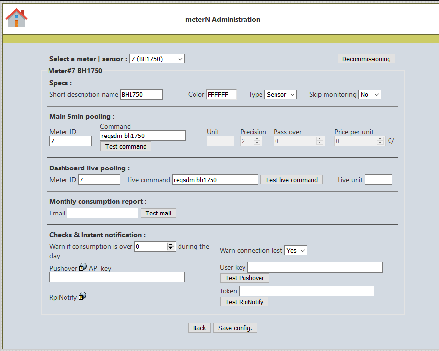Click the Test Pushover button
The image size is (439, 351).
tap(244, 278)
